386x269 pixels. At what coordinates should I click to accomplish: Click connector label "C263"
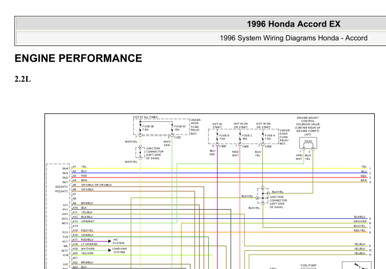[x=178, y=137]
